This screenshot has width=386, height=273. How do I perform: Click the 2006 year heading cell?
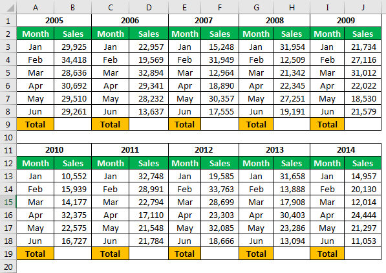[x=130, y=21]
